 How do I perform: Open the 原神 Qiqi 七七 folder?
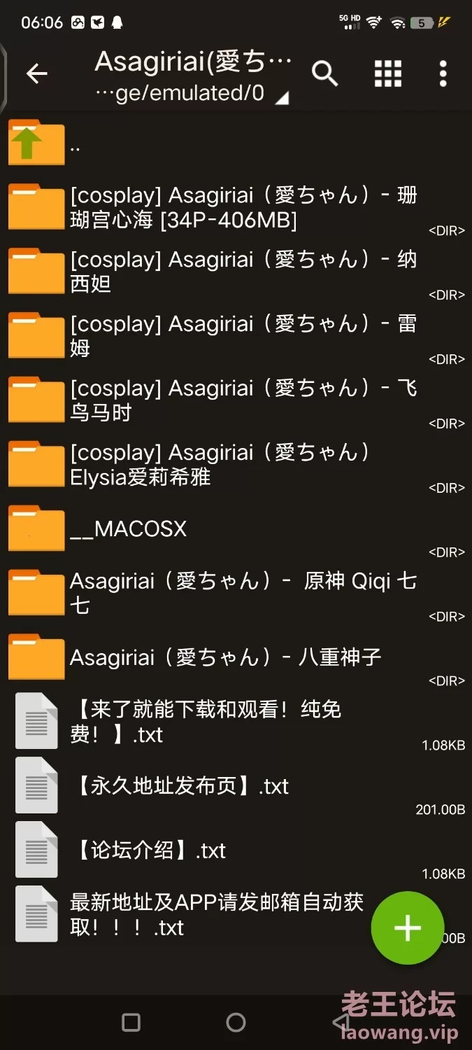pyautogui.click(x=236, y=593)
